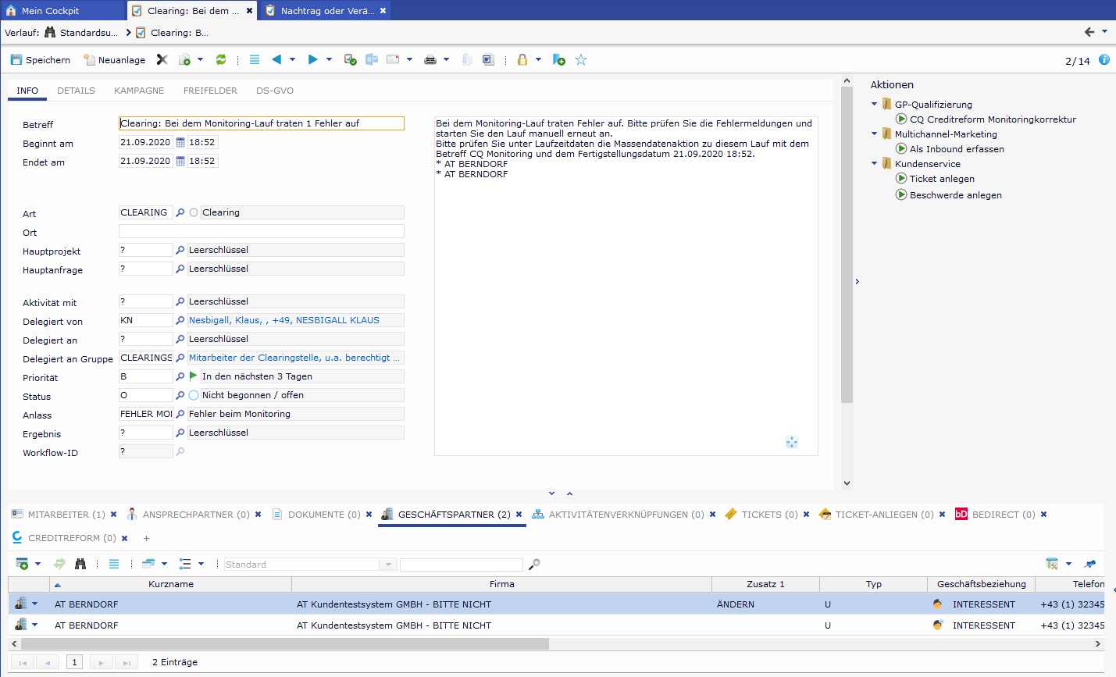Click the star favorite icon
This screenshot has height=677, width=1116.
click(581, 60)
